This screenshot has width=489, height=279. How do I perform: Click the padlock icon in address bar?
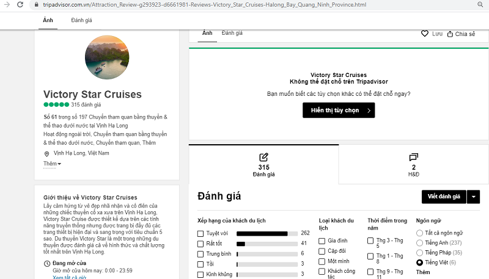(37, 5)
